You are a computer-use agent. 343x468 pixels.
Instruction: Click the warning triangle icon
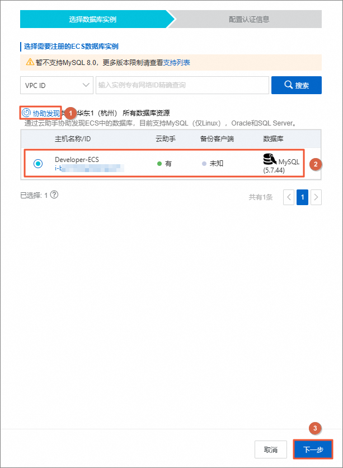point(30,62)
